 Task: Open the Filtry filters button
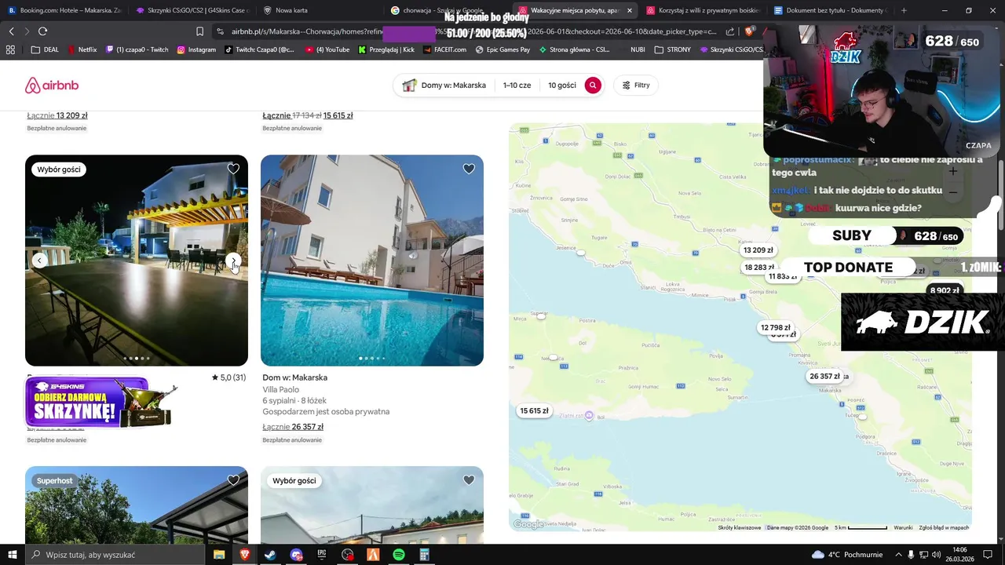636,85
